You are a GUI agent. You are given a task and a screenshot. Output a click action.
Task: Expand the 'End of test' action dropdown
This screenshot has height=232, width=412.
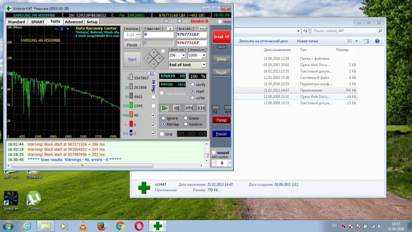pos(204,64)
